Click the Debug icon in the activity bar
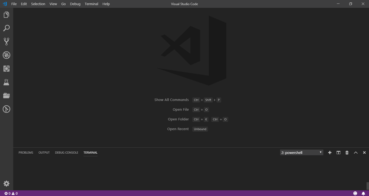This screenshot has width=369, height=196. click(6, 55)
